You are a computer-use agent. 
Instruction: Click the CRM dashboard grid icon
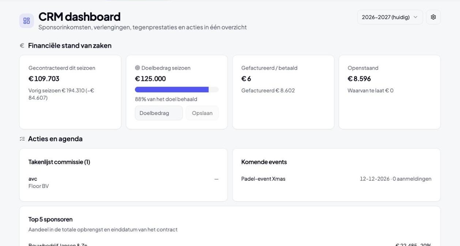pos(27,21)
